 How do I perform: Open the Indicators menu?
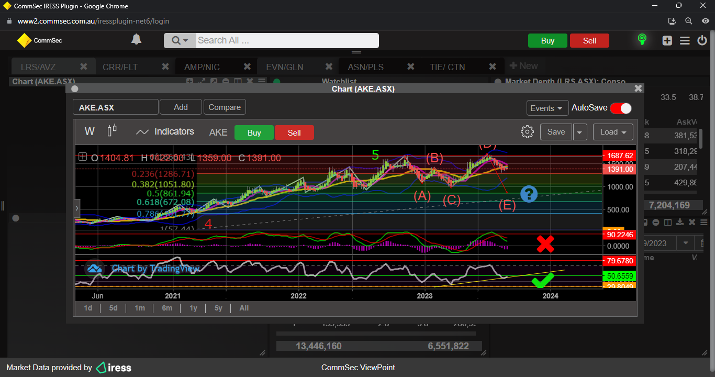(x=165, y=131)
